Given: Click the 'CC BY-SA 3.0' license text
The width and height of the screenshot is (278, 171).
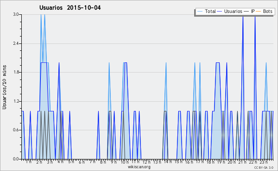Looking at the screenshot, I should (x=264, y=168).
